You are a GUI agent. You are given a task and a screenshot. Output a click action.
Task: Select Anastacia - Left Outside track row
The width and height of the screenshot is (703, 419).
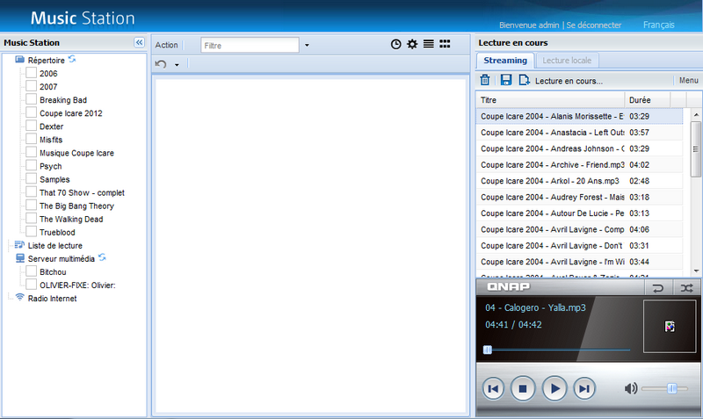pyautogui.click(x=579, y=132)
